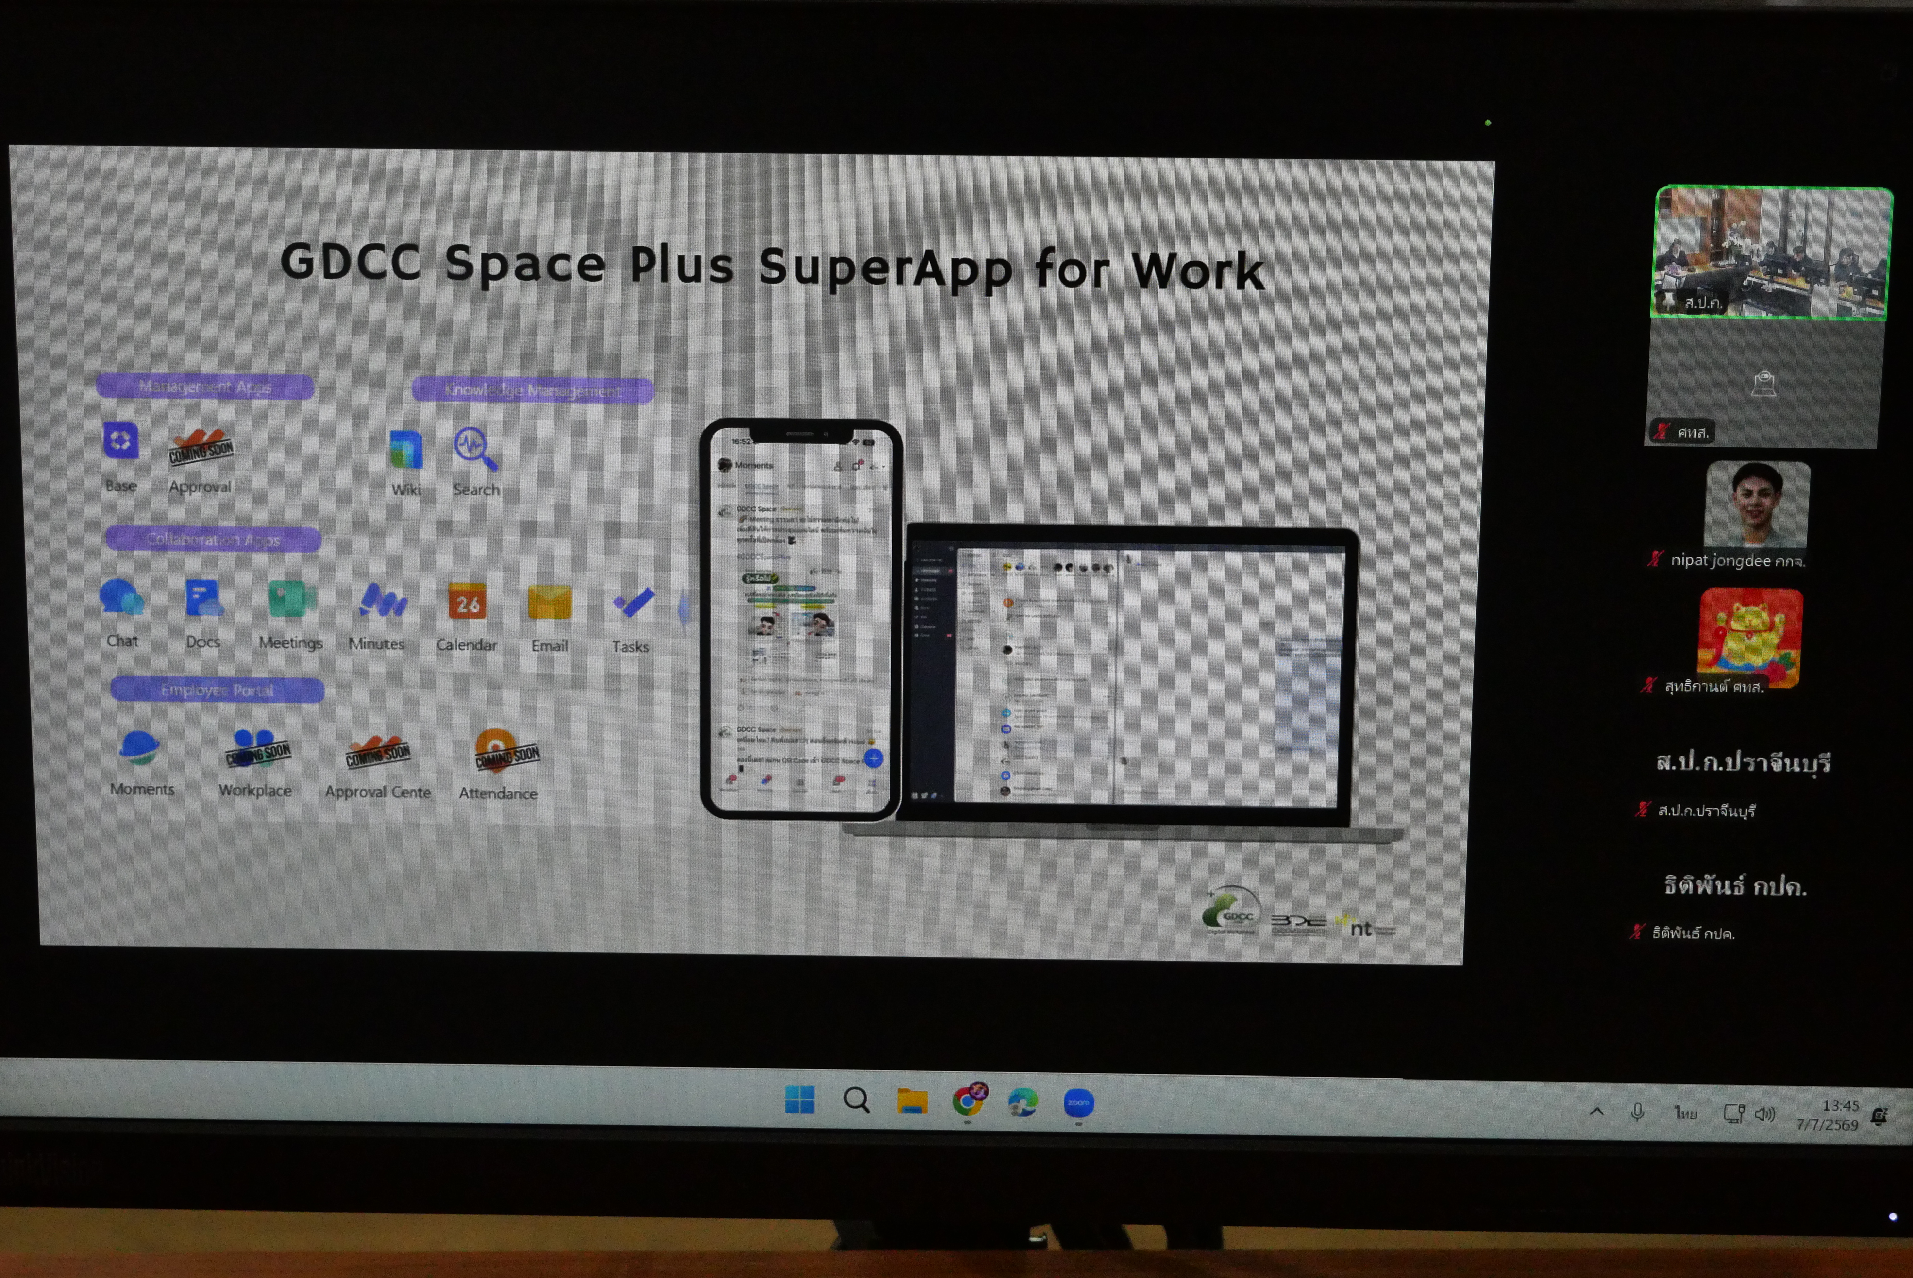Open Microsoft Edge from the taskbar
Image resolution: width=1913 pixels, height=1278 pixels.
[x=1023, y=1102]
